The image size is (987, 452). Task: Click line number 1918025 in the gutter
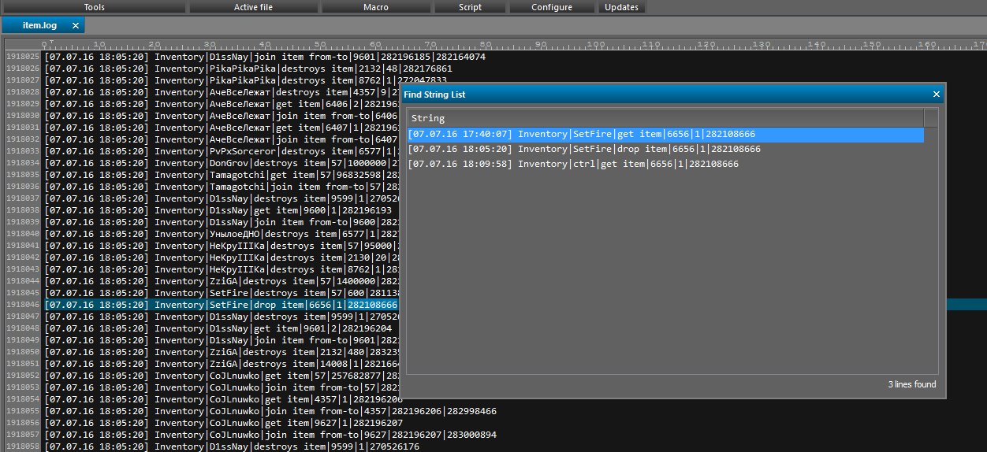22,57
